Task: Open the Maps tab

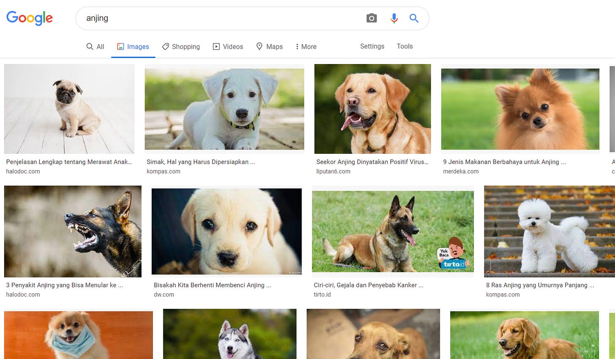Action: (269, 47)
